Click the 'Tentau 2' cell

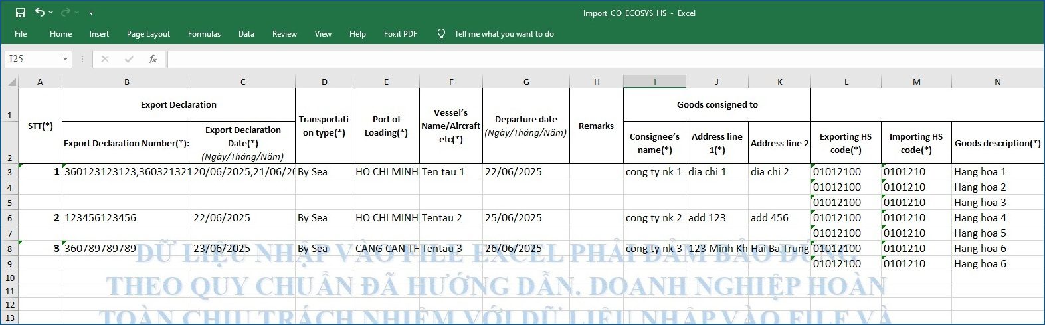451,218
